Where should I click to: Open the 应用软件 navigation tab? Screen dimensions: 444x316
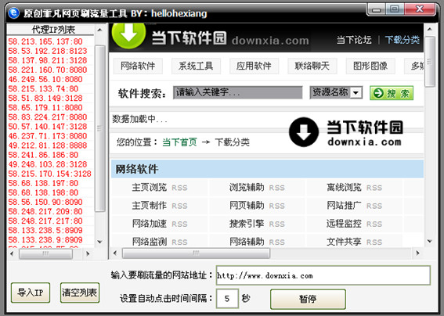point(254,66)
